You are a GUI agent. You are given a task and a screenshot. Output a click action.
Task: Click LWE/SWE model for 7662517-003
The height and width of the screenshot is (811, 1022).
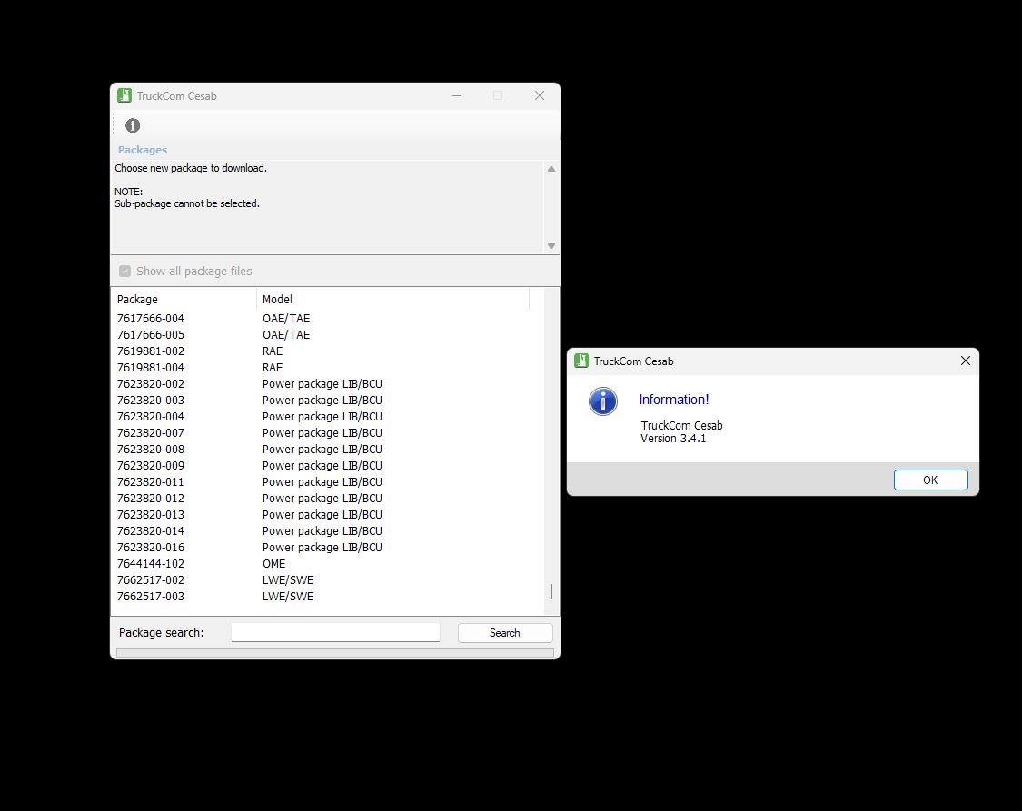click(x=288, y=596)
